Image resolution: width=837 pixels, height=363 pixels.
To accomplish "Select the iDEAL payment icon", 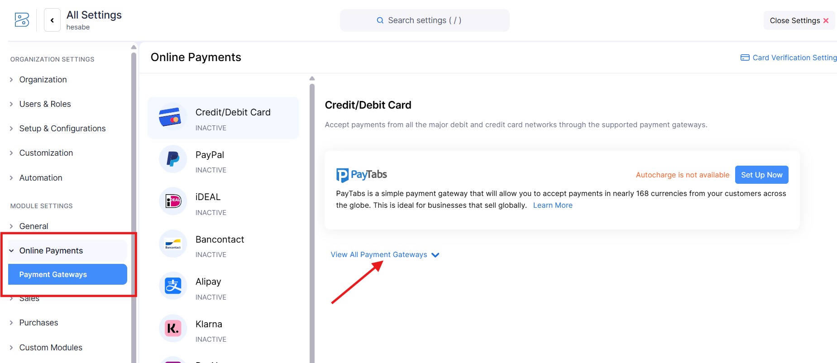I will coord(173,201).
